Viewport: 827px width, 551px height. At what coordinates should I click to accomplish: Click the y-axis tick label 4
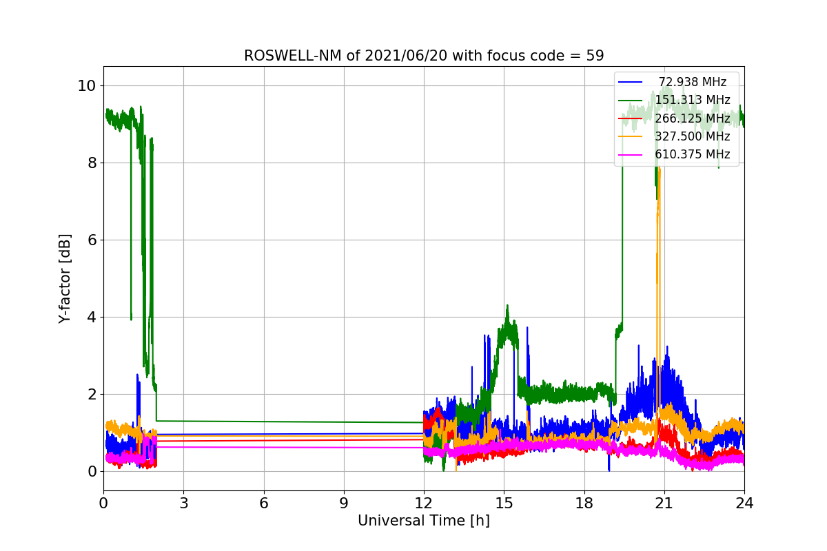pyautogui.click(x=92, y=318)
